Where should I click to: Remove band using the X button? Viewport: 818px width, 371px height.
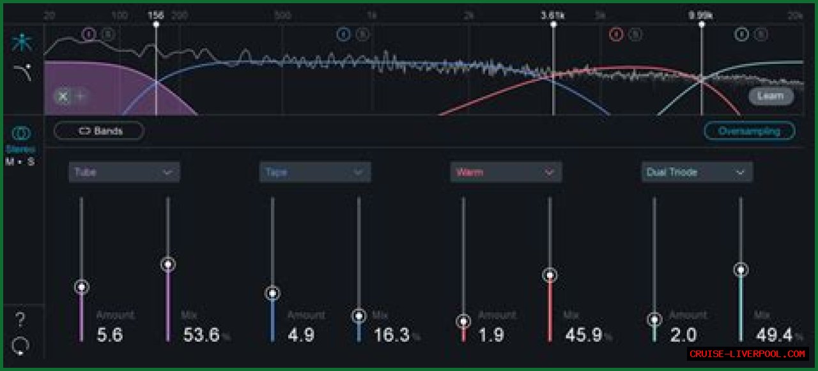[63, 96]
